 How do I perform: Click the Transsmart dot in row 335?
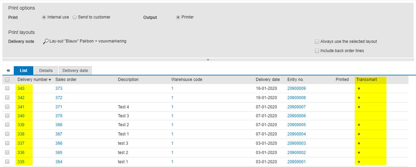coord(359,162)
